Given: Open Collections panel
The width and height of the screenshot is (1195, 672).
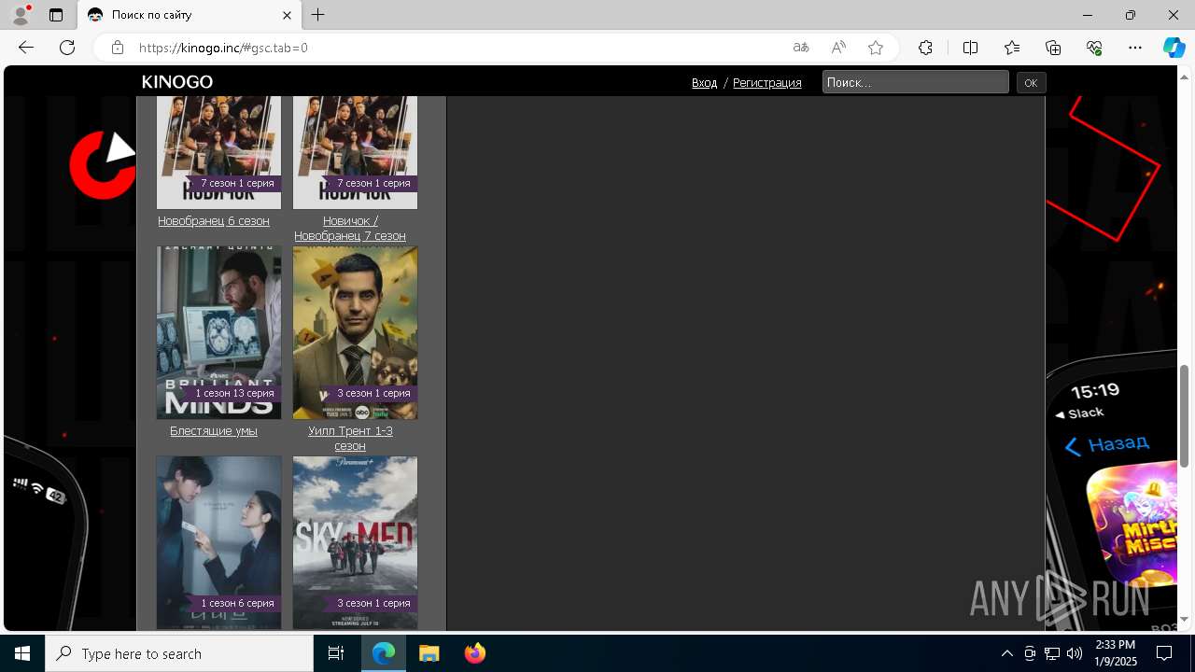Looking at the screenshot, I should click(1053, 48).
